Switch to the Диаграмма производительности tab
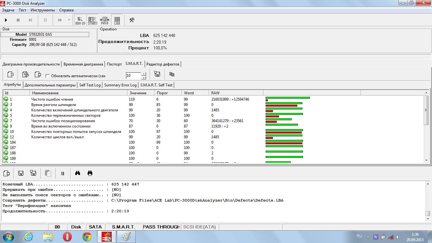This screenshot has height=243, width=432. click(31, 64)
